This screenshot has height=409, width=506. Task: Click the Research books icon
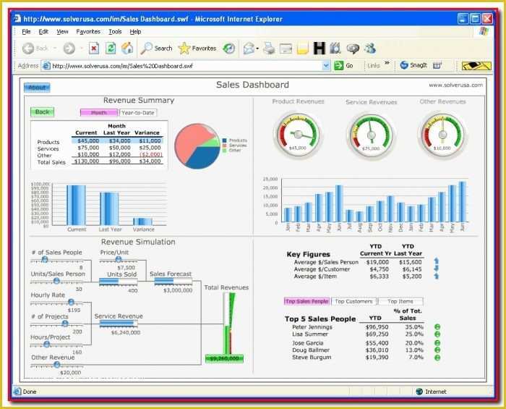point(335,49)
